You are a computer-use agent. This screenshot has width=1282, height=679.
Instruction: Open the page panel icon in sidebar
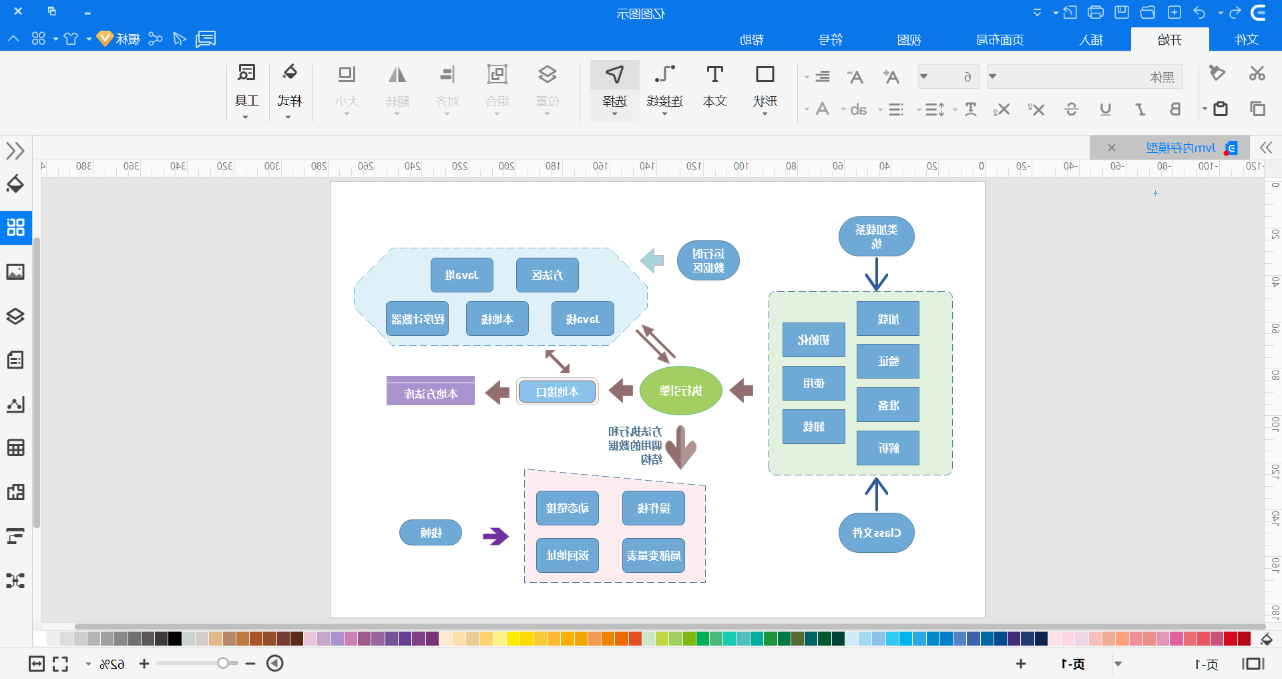15,360
